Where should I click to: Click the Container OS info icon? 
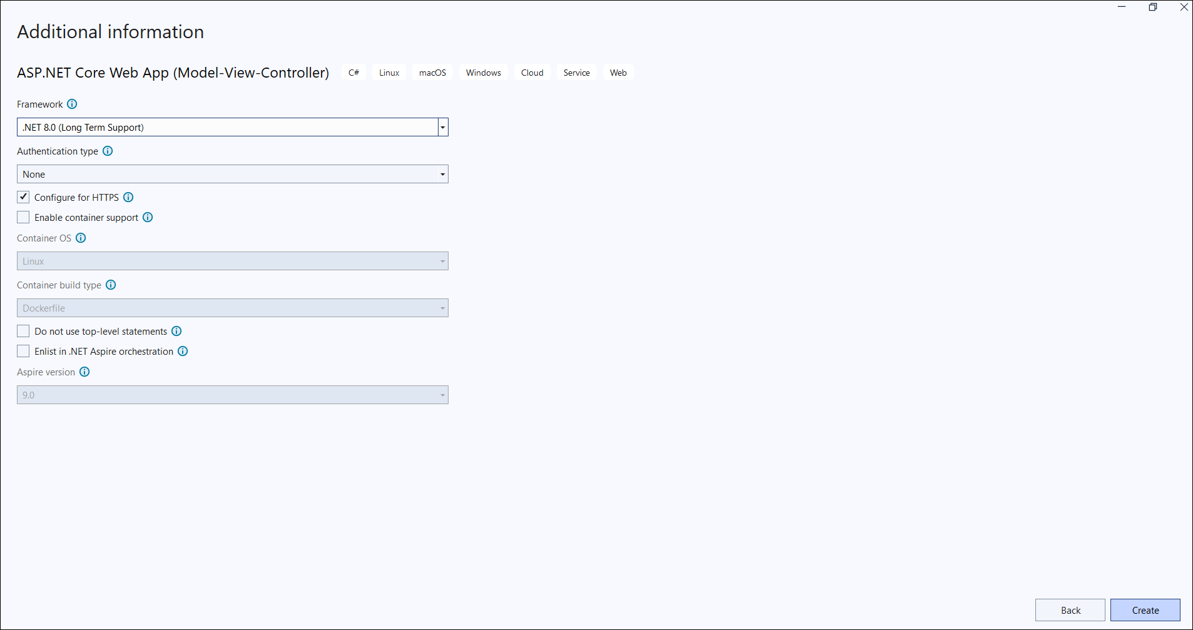pyautogui.click(x=81, y=238)
